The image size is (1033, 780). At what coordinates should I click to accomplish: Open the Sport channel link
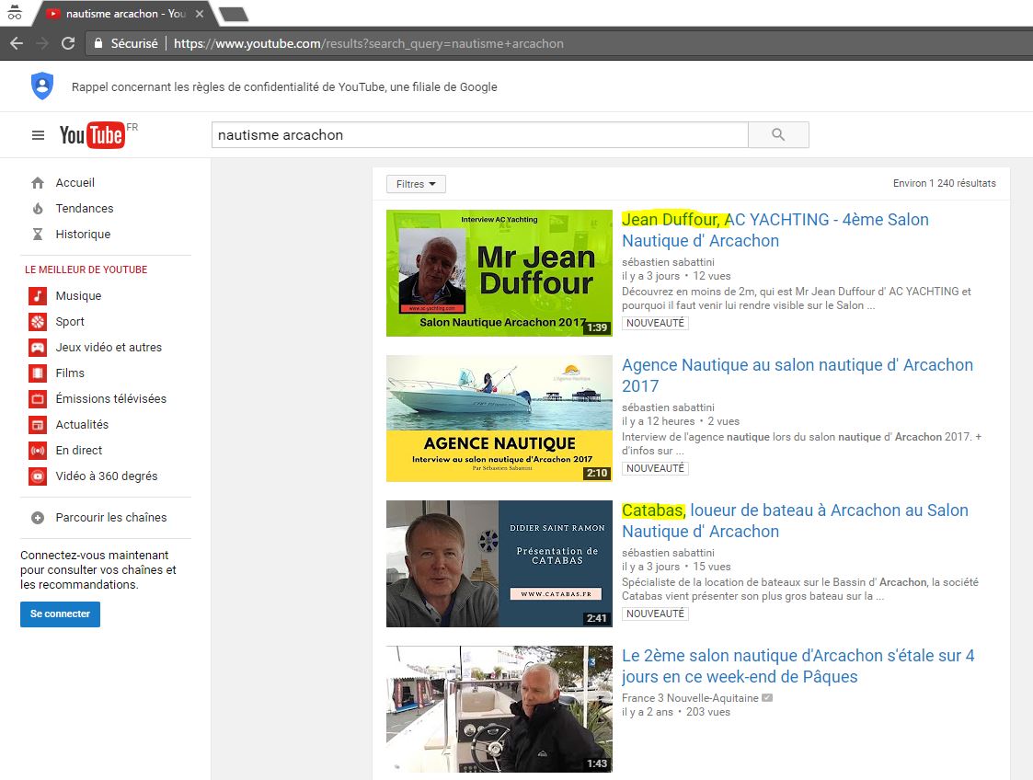coord(70,322)
